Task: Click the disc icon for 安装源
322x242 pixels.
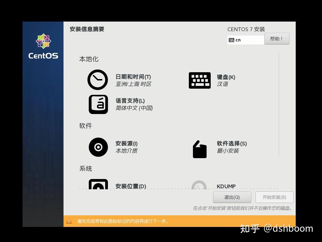Action: coord(98,147)
